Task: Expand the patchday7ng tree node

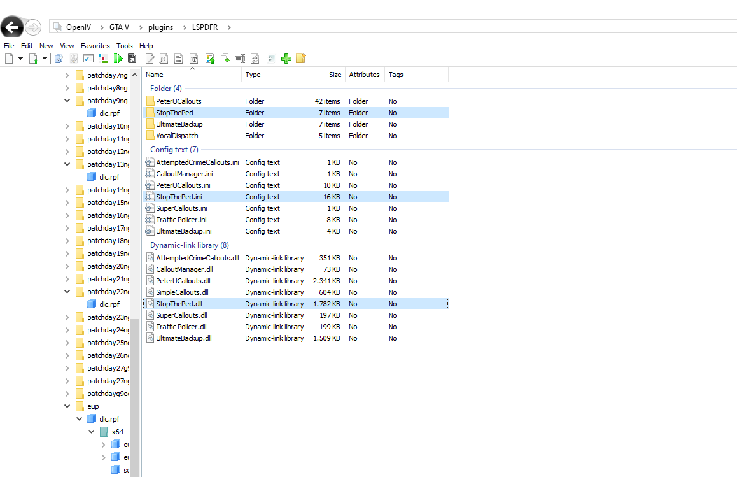Action: coord(67,75)
